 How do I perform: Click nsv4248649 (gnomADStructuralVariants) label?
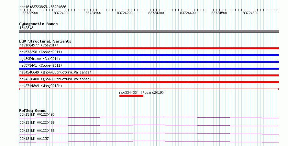[x=55, y=72]
